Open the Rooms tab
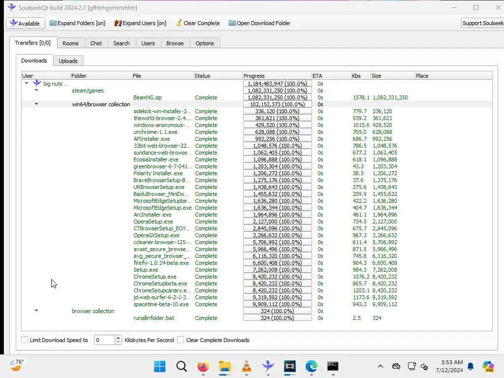 pyautogui.click(x=70, y=43)
